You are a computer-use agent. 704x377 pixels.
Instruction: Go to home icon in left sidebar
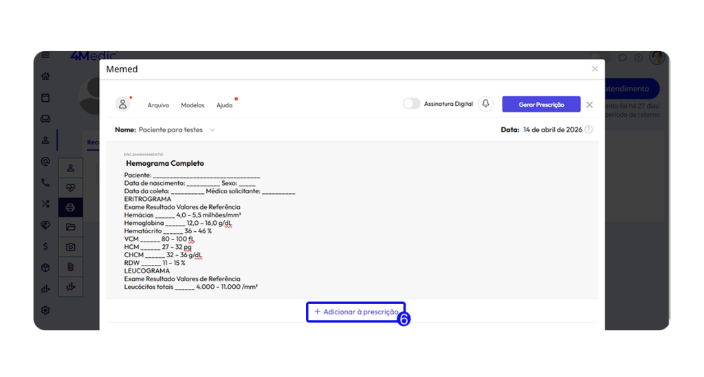(45, 76)
